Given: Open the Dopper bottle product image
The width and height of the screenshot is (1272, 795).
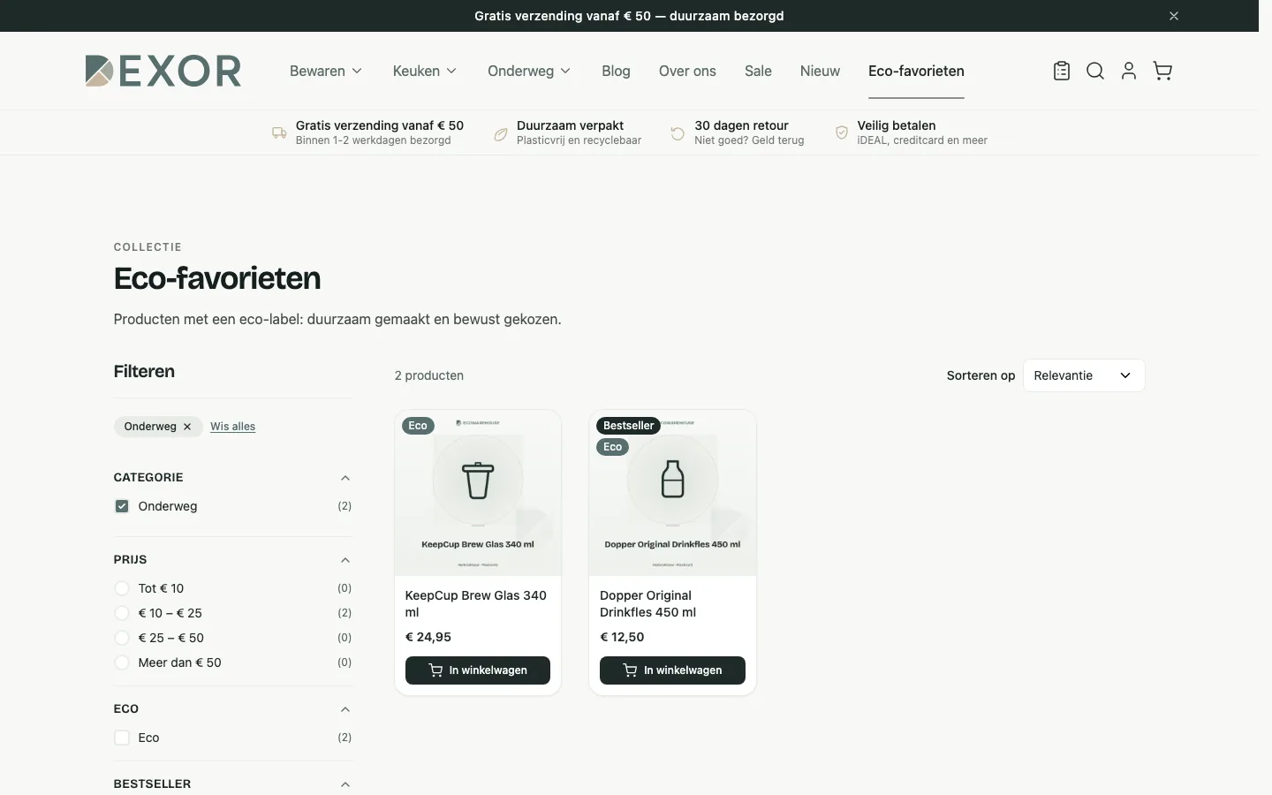Looking at the screenshot, I should click(672, 493).
